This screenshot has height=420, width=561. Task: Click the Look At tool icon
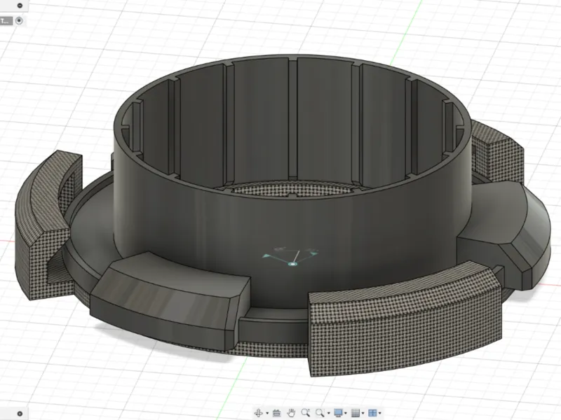(276, 413)
